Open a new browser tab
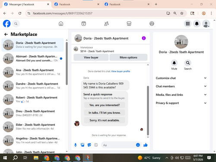The width and height of the screenshot is (216, 162). click(156, 4)
